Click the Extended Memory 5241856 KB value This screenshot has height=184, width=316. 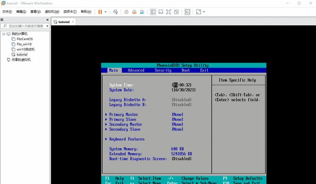point(181,154)
